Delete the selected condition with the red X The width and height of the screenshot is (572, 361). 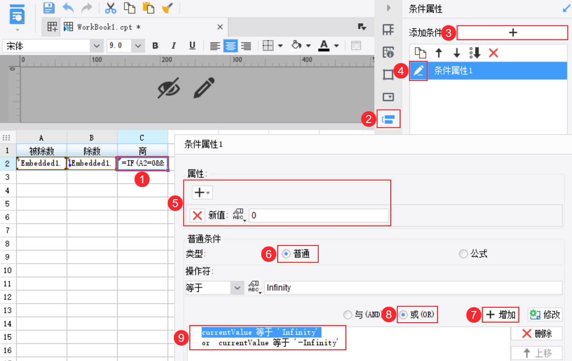pos(493,53)
